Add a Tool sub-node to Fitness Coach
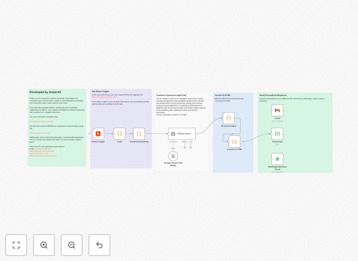Viewport: 358px width, 261px height. [x=191, y=148]
